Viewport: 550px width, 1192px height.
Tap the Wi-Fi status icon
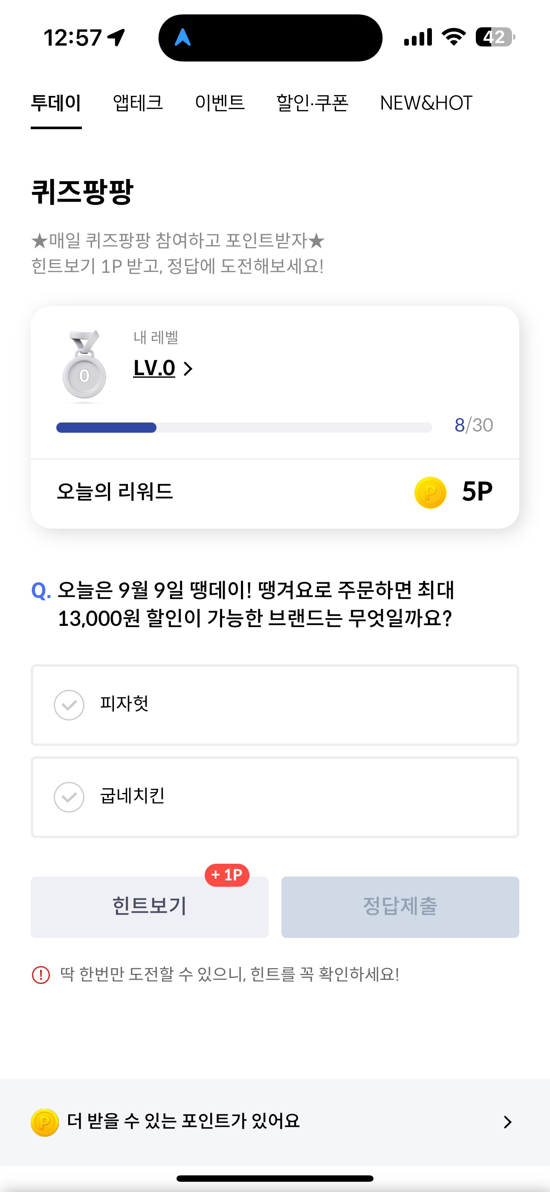click(x=454, y=37)
